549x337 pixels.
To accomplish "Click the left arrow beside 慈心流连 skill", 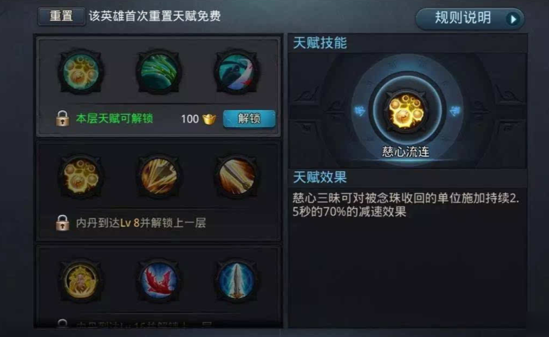I will [x=360, y=111].
